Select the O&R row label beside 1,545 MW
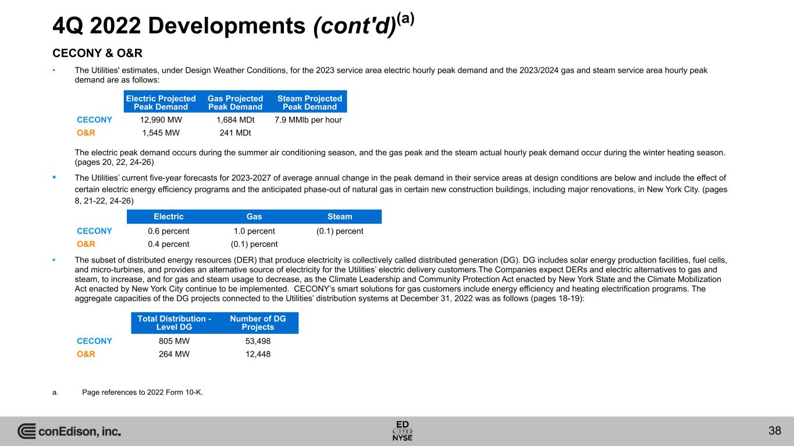 (x=86, y=134)
